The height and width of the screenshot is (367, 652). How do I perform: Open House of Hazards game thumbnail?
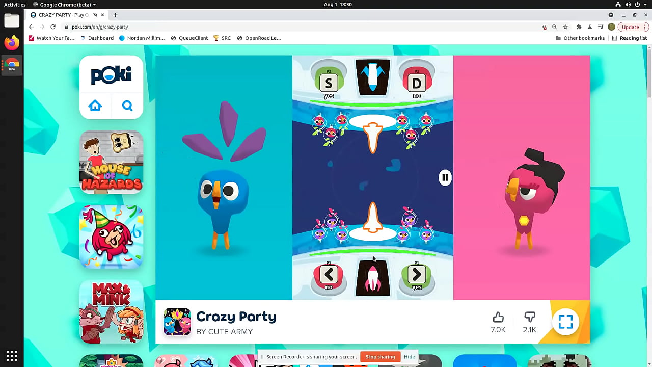click(x=111, y=162)
